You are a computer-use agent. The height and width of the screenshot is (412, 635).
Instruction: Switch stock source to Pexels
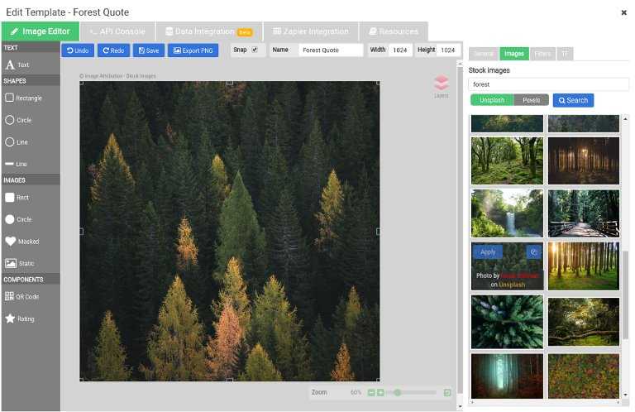531,100
